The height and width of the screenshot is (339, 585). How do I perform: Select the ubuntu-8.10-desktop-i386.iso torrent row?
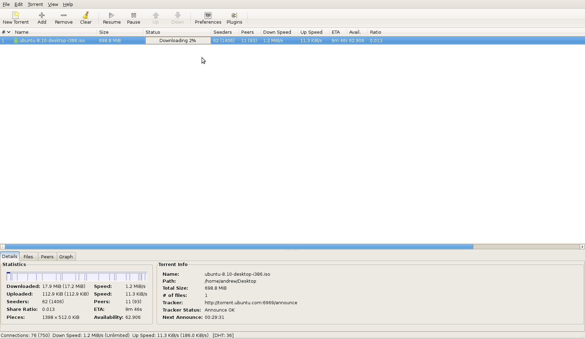pos(52,41)
